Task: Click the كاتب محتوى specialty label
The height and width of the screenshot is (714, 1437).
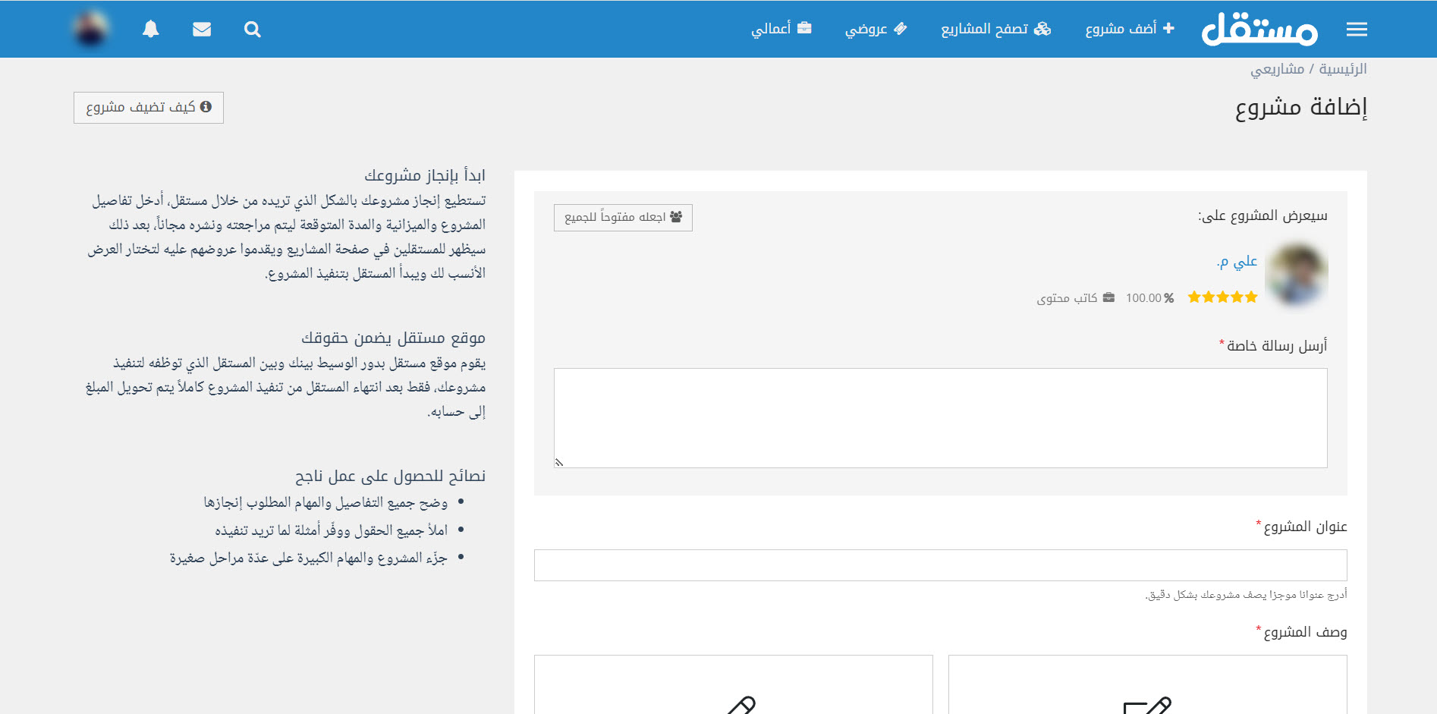Action: point(1076,298)
